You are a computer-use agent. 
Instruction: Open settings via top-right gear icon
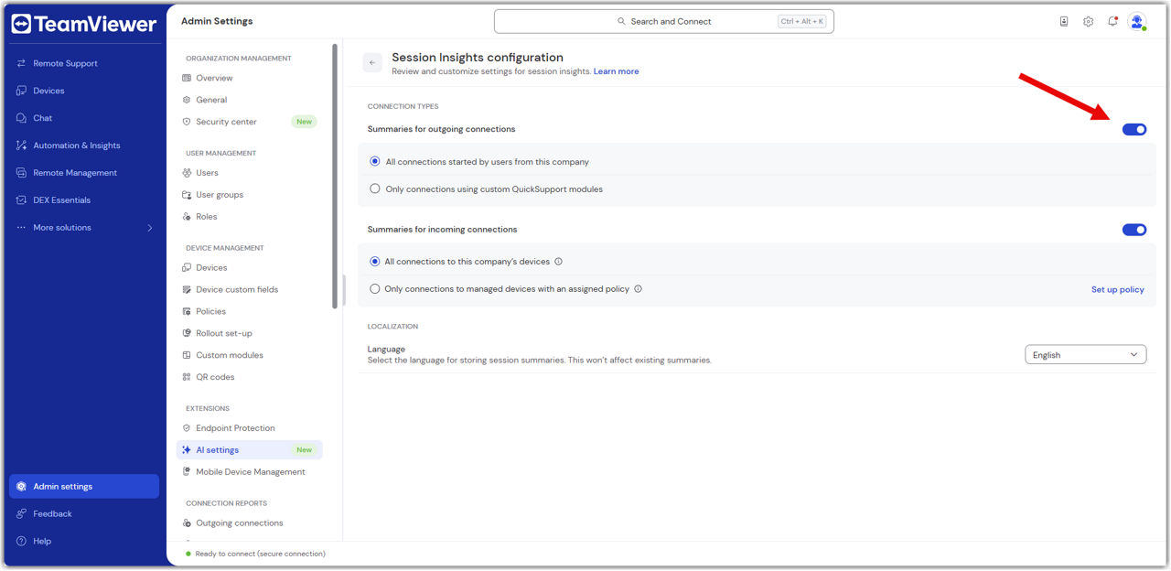[x=1088, y=21]
